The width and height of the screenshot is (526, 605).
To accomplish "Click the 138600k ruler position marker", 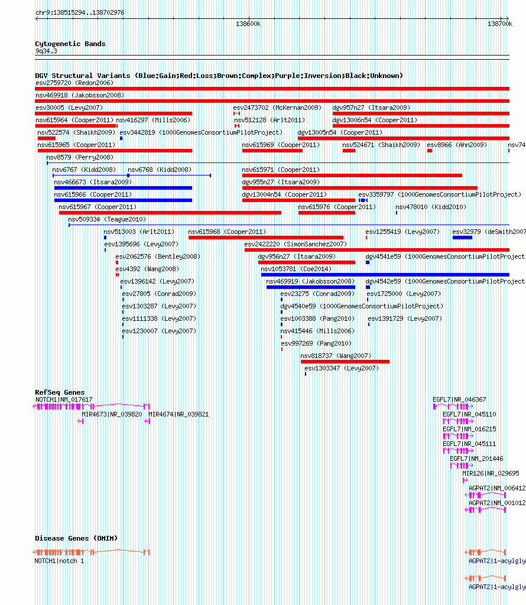I will pos(248,24).
